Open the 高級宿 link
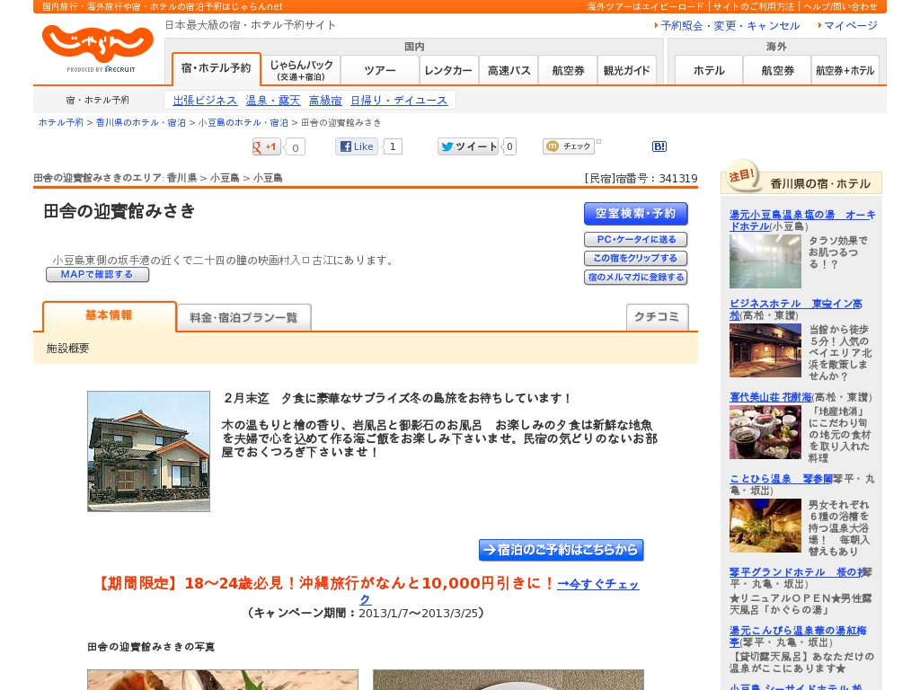This screenshot has width=920, height=690. point(325,101)
